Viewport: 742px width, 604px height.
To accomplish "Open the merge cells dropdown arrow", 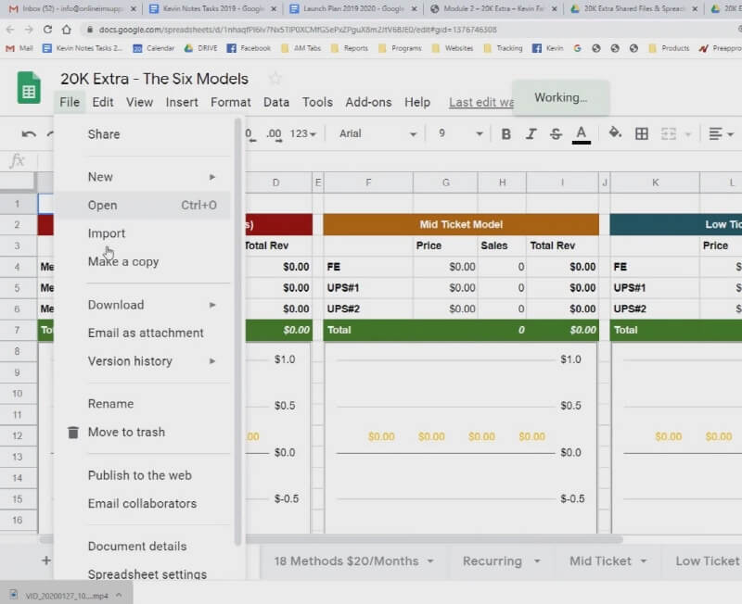I will click(x=688, y=134).
